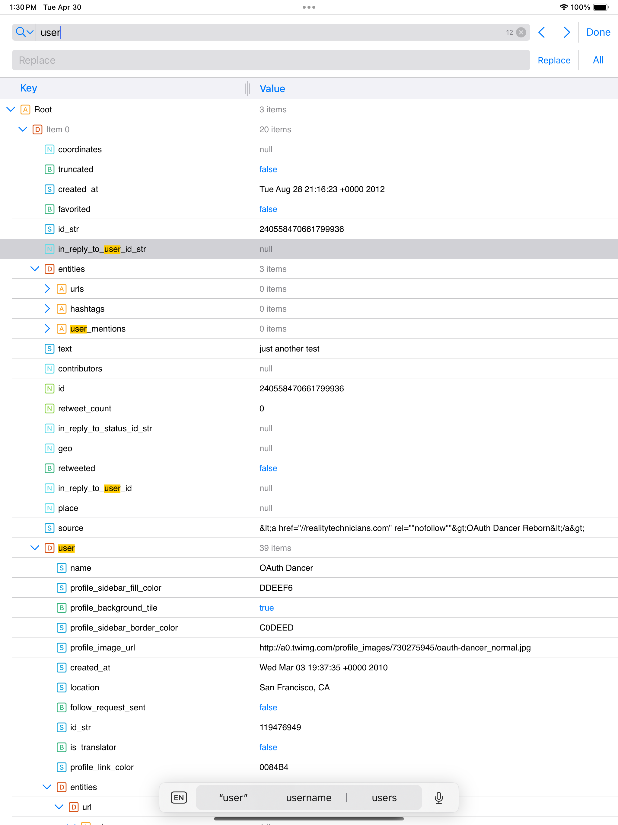This screenshot has height=825, width=618.
Task: Go to previous search match
Action: [x=542, y=32]
